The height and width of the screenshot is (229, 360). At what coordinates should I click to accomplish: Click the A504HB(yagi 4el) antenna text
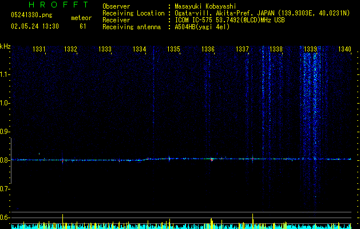click(x=202, y=27)
